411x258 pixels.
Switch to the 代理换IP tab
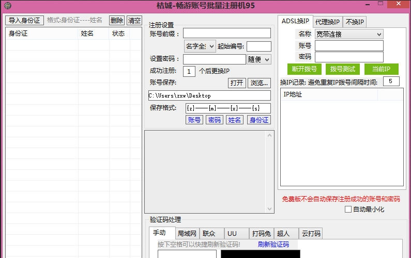[327, 22]
